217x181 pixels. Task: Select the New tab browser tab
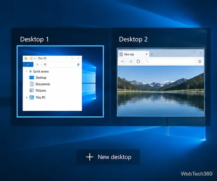pos(133,54)
